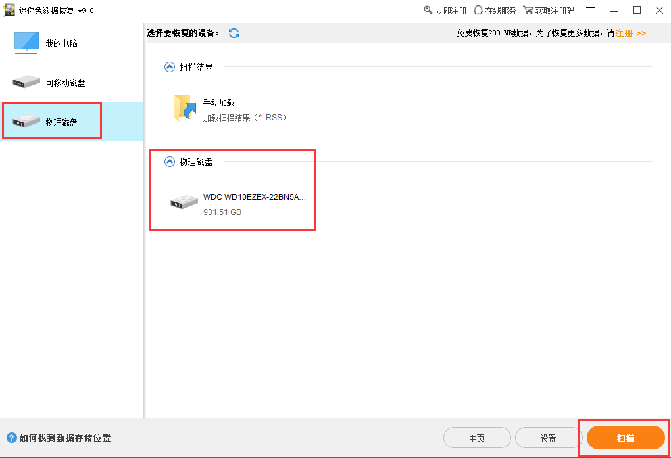Maximize the application window

point(637,11)
